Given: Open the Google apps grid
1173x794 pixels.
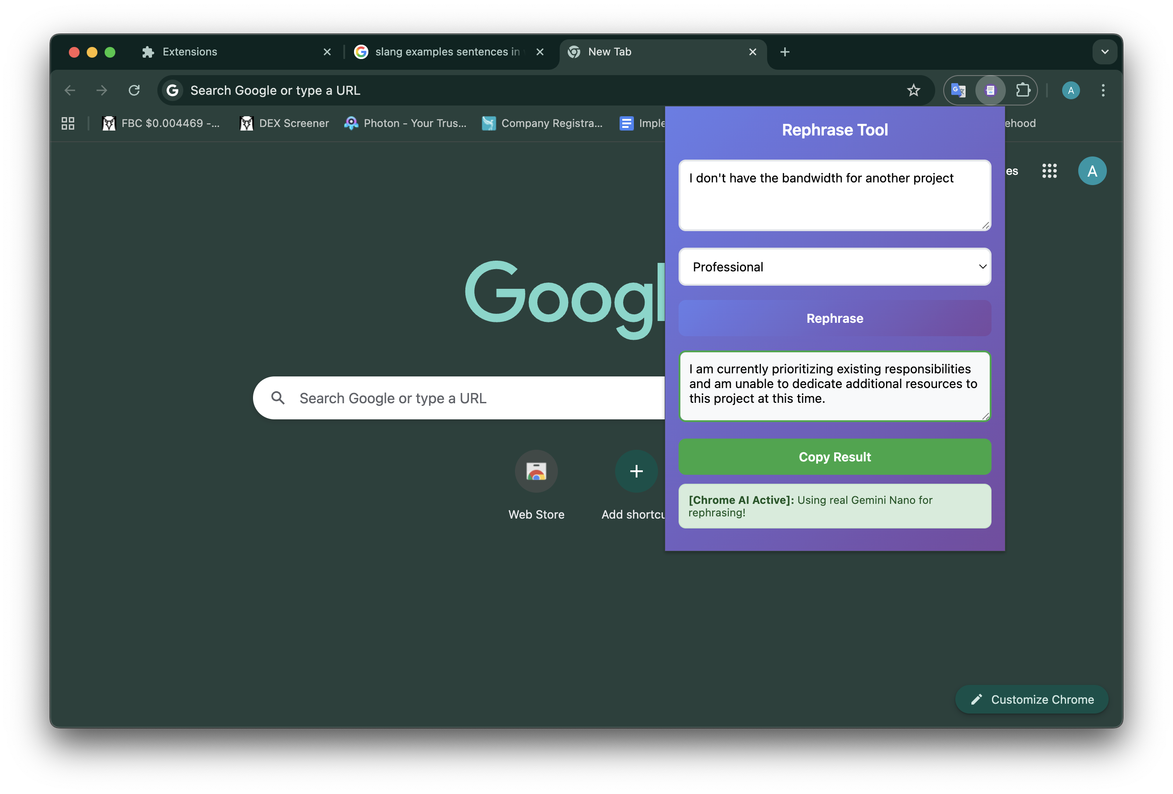Looking at the screenshot, I should (1049, 171).
